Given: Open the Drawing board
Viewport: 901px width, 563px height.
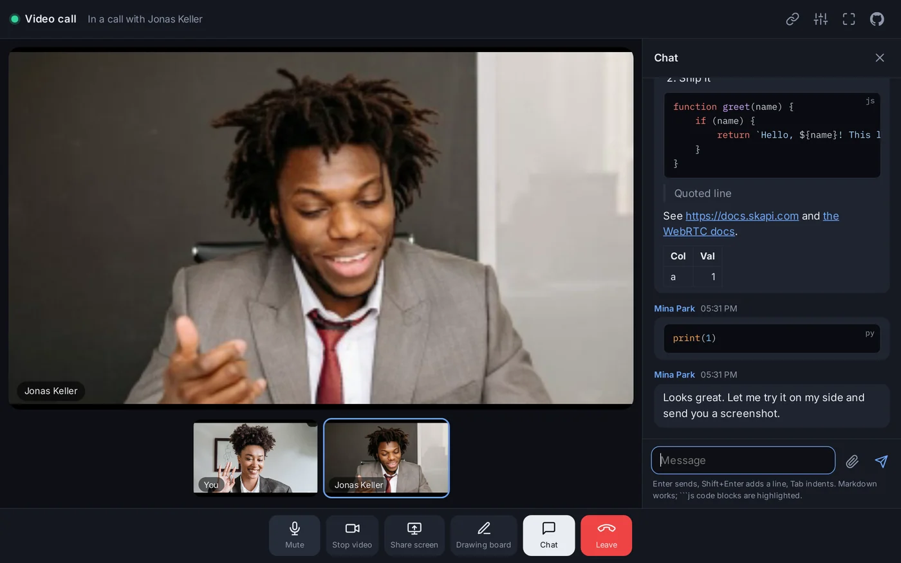Looking at the screenshot, I should 483,535.
